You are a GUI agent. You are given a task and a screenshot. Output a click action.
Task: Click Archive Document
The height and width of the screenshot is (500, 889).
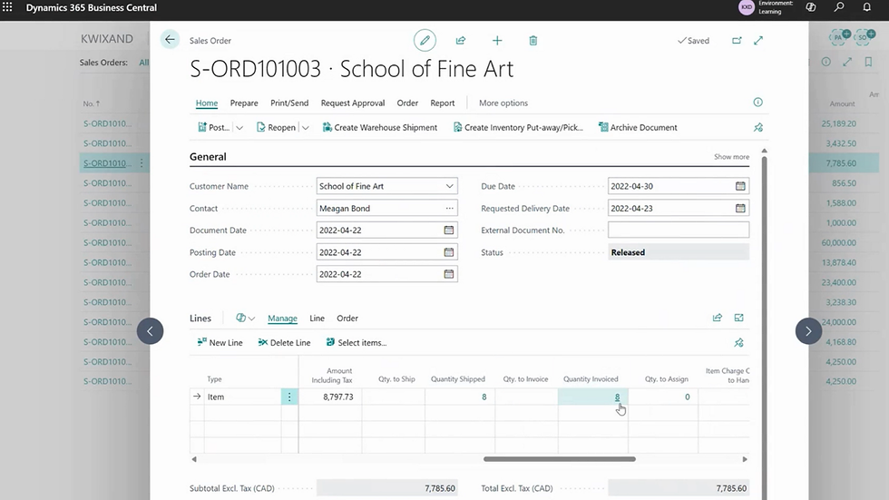[638, 128]
